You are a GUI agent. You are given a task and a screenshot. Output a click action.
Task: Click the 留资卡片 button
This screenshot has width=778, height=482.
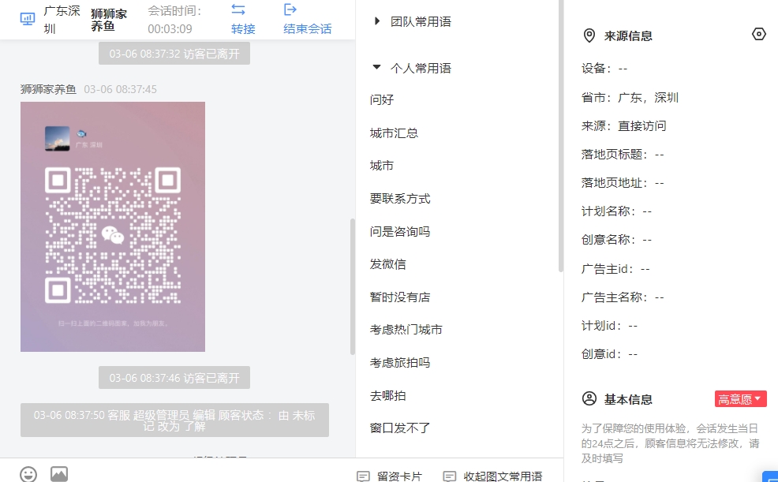click(390, 476)
